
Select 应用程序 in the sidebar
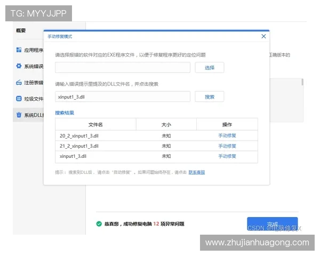(34, 50)
